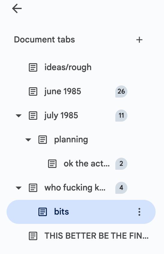Collapse the who fucking k... tab group
The width and height of the screenshot is (164, 254).
[x=18, y=188]
